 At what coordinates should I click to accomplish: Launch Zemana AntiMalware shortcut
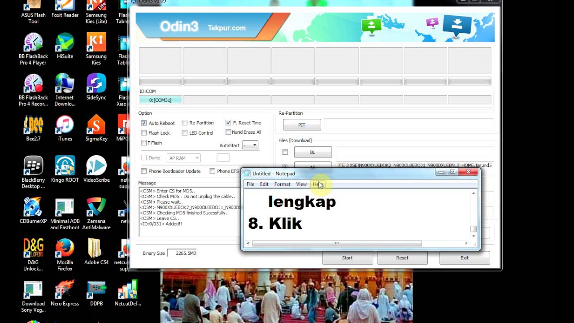(x=96, y=214)
